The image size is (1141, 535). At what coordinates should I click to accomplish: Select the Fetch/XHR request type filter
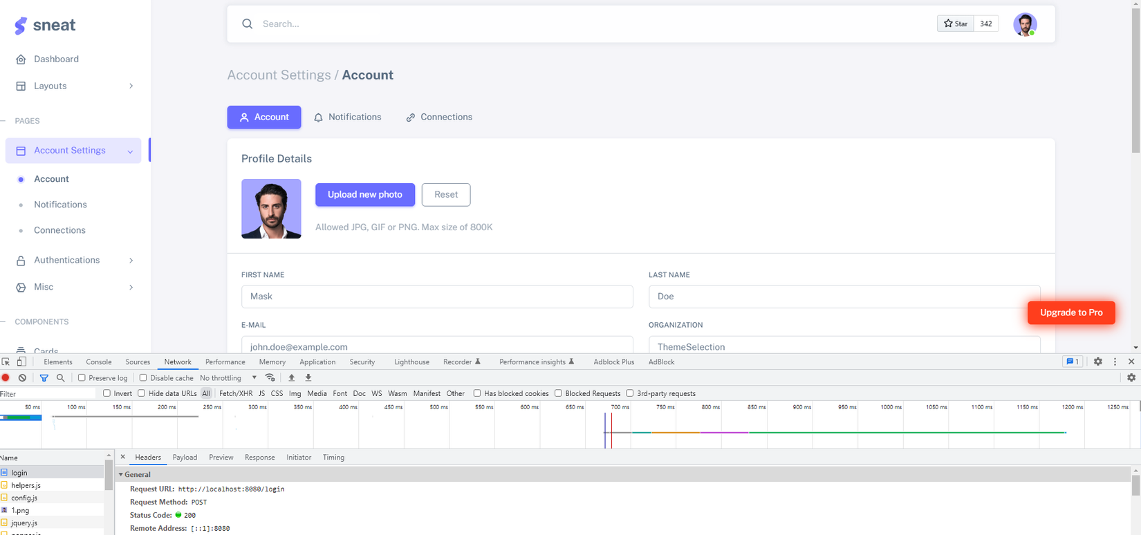[x=236, y=393]
